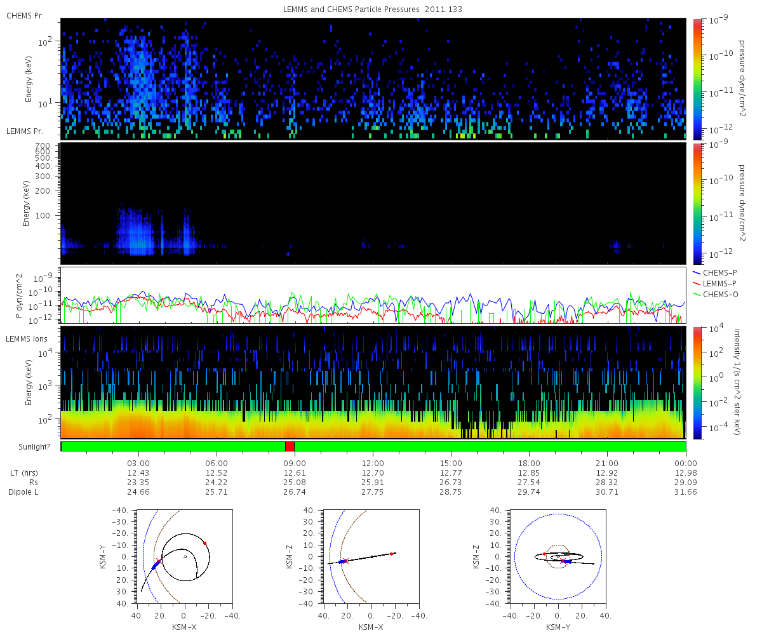Click the red segment in Sunlight bar

coord(290,446)
